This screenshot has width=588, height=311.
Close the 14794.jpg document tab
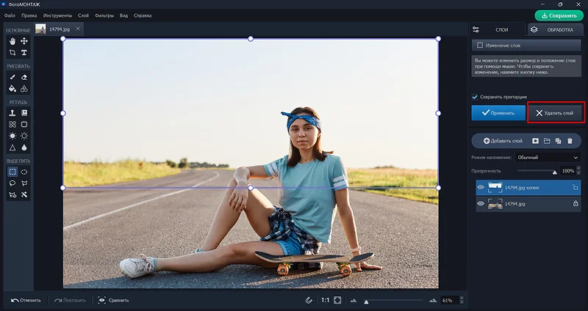(78, 29)
